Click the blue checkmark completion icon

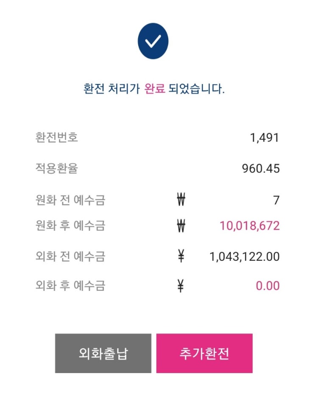(153, 41)
